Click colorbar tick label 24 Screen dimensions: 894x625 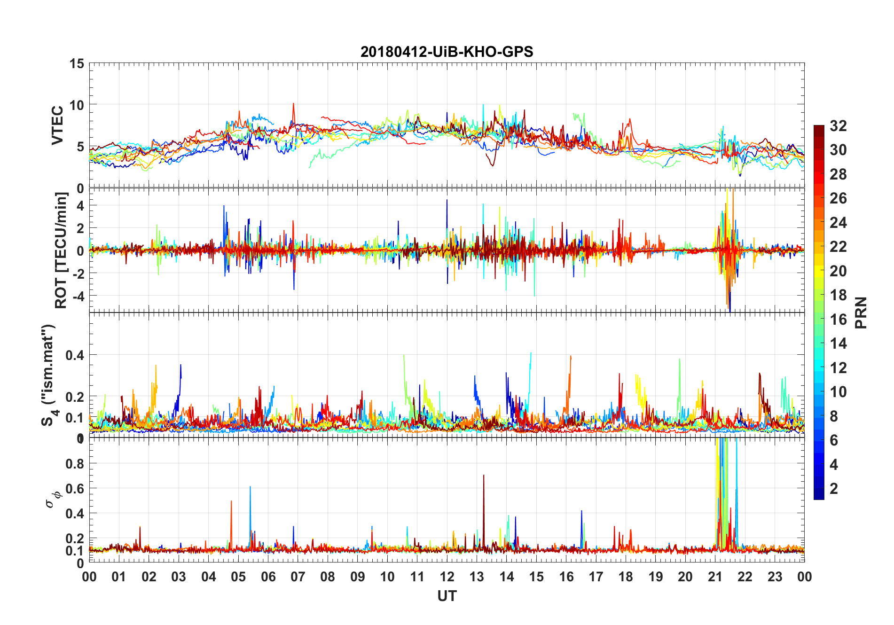838,222
